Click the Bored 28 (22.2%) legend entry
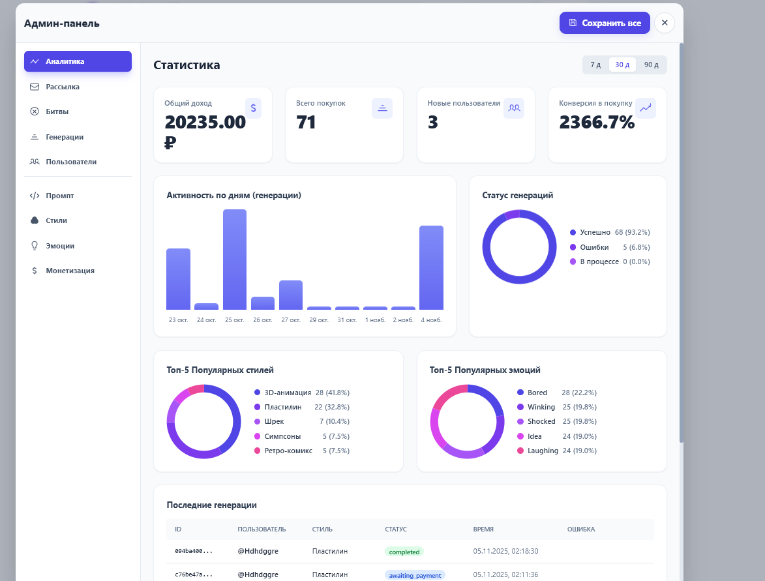The image size is (765, 581). coord(557,393)
